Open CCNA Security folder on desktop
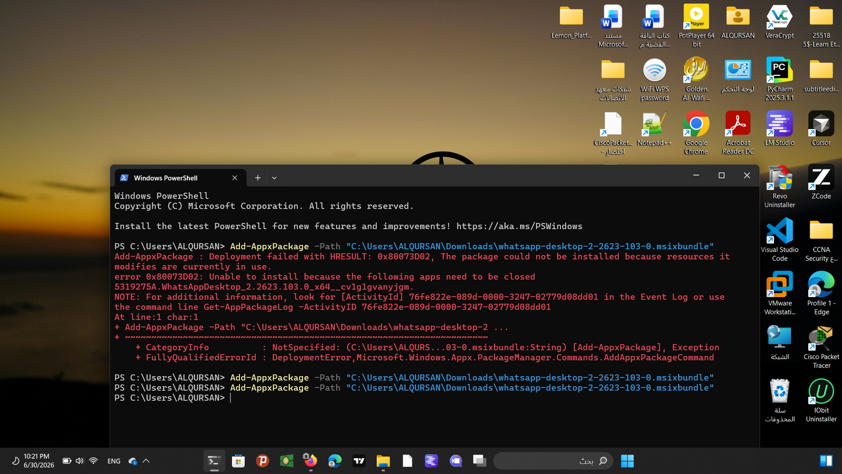 (x=821, y=240)
